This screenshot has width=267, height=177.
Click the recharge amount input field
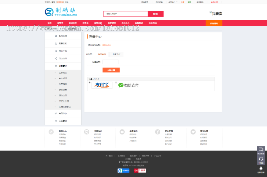(110, 62)
